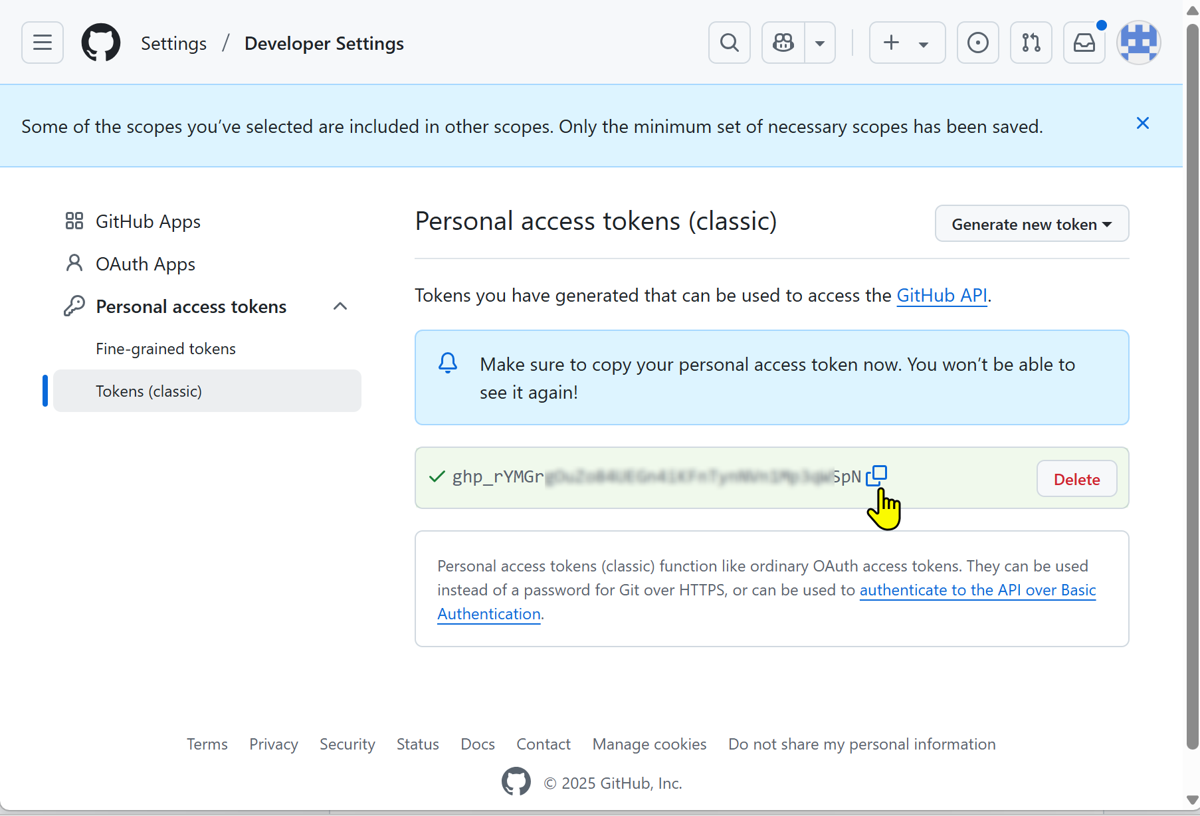The width and height of the screenshot is (1200, 816).
Task: Open the pull requests icon
Action: point(1031,43)
